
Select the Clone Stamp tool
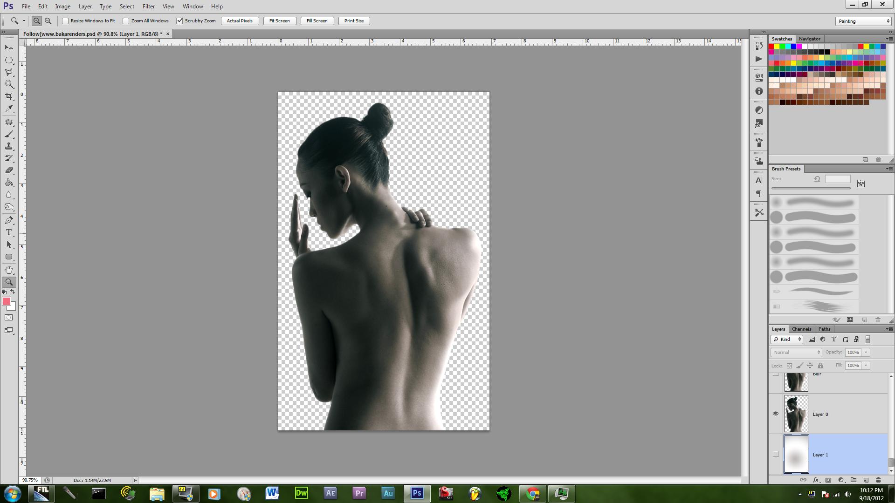9,146
